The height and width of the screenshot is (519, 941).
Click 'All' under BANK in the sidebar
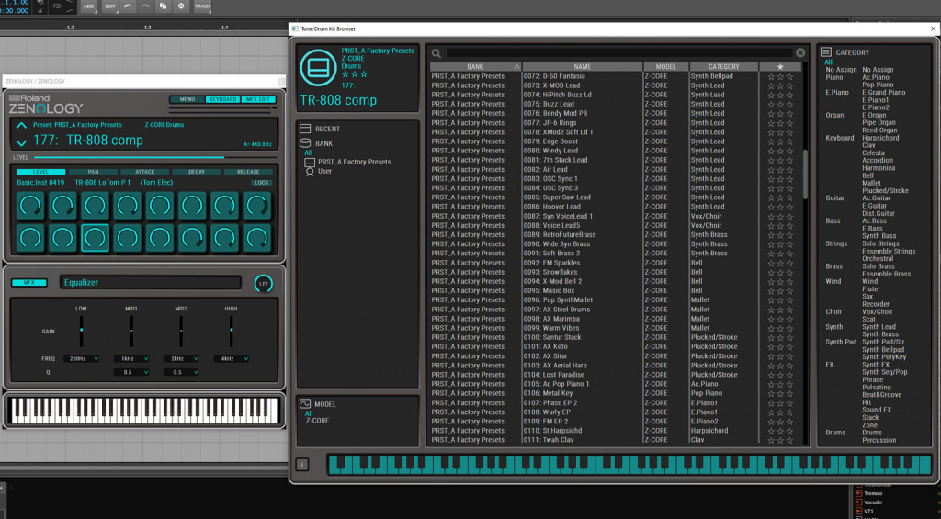click(x=309, y=153)
